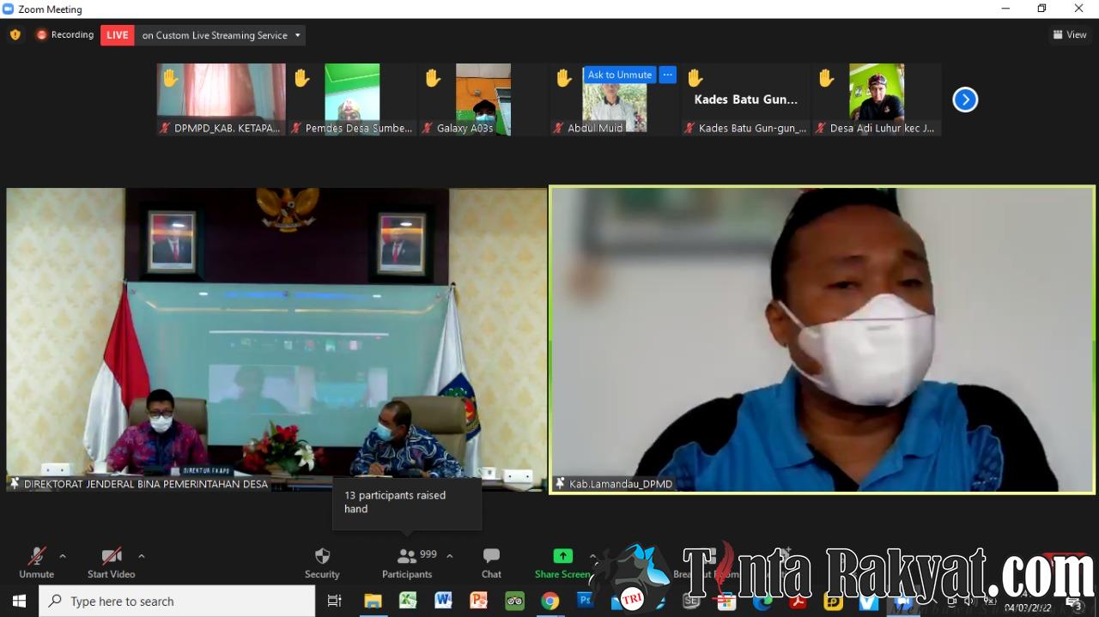Ask Abdul Muid to unmute
Image resolution: width=1099 pixels, height=617 pixels.
[620, 75]
